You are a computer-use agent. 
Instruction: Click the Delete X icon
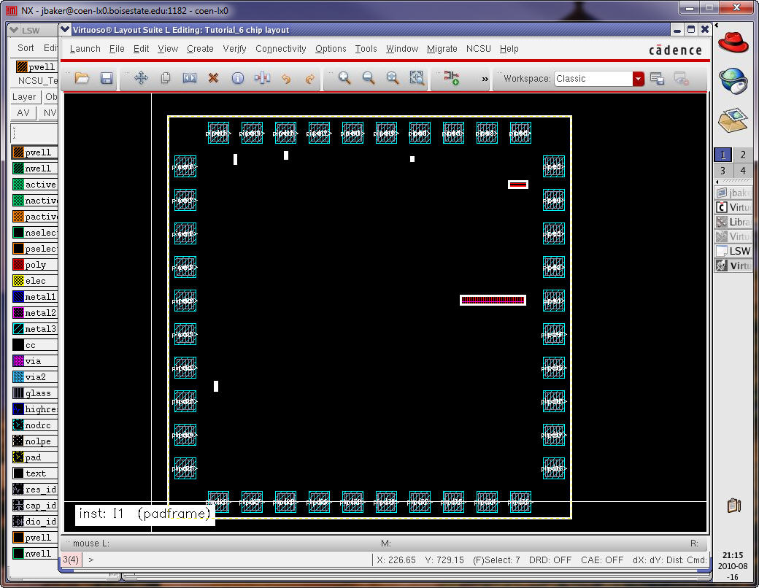click(x=213, y=78)
